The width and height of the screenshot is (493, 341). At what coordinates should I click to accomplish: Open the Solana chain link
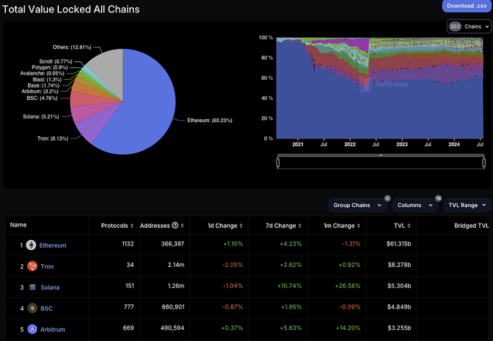coord(50,287)
